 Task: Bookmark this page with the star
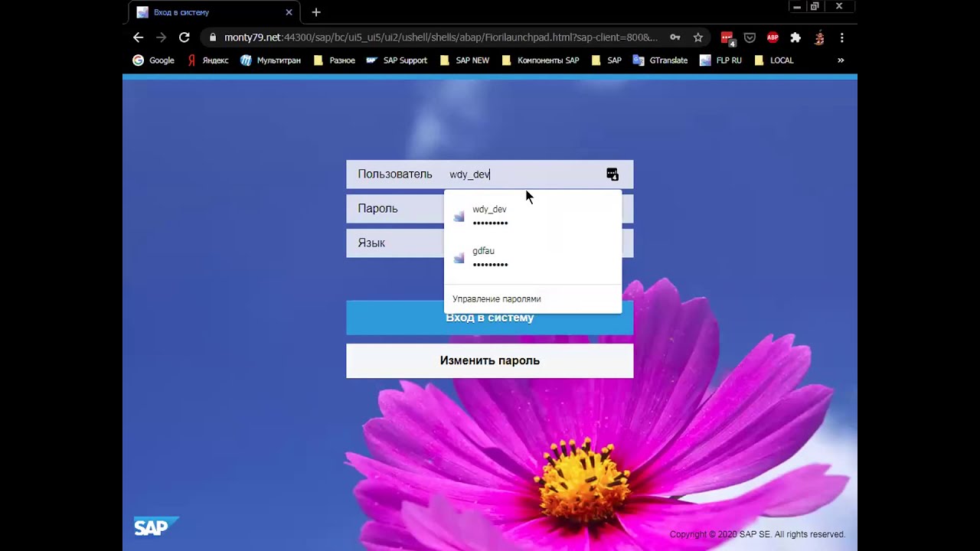point(697,37)
